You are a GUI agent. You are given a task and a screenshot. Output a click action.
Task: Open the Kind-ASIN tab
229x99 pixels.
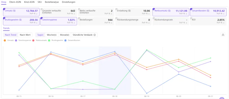click(29, 2)
